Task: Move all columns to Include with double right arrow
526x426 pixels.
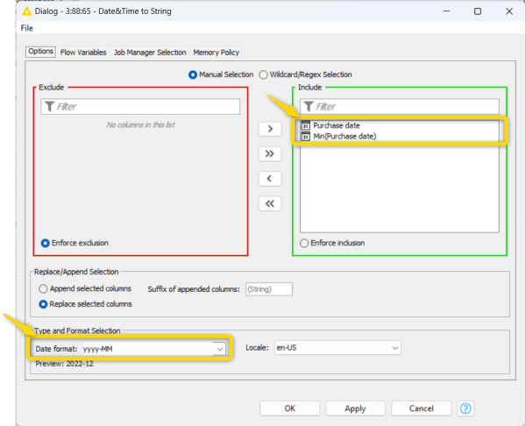Action: tap(270, 153)
